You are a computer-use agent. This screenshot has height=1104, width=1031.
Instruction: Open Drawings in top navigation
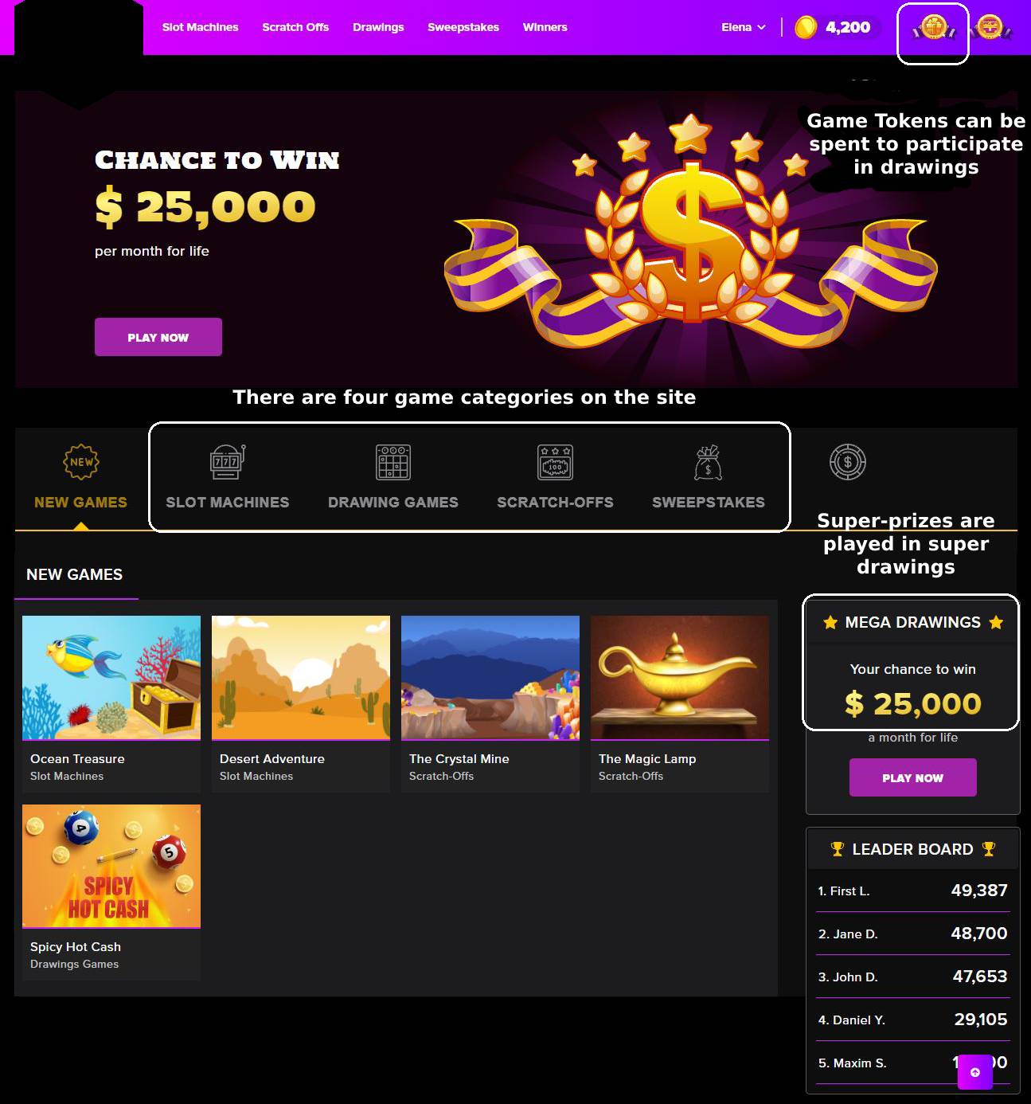coord(378,27)
